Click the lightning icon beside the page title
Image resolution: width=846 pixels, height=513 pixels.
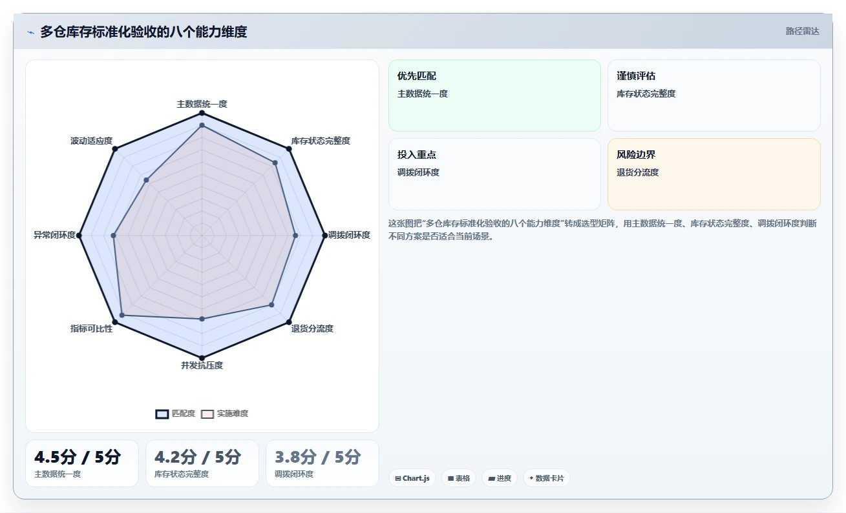(x=30, y=32)
